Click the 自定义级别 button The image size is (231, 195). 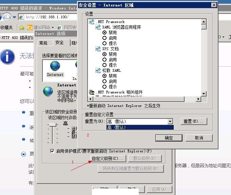point(109,158)
